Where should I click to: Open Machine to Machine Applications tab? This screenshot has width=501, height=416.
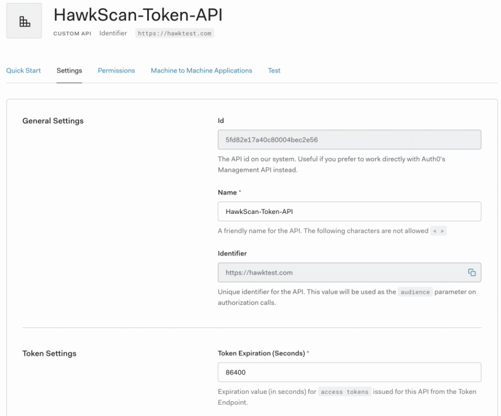(x=201, y=70)
